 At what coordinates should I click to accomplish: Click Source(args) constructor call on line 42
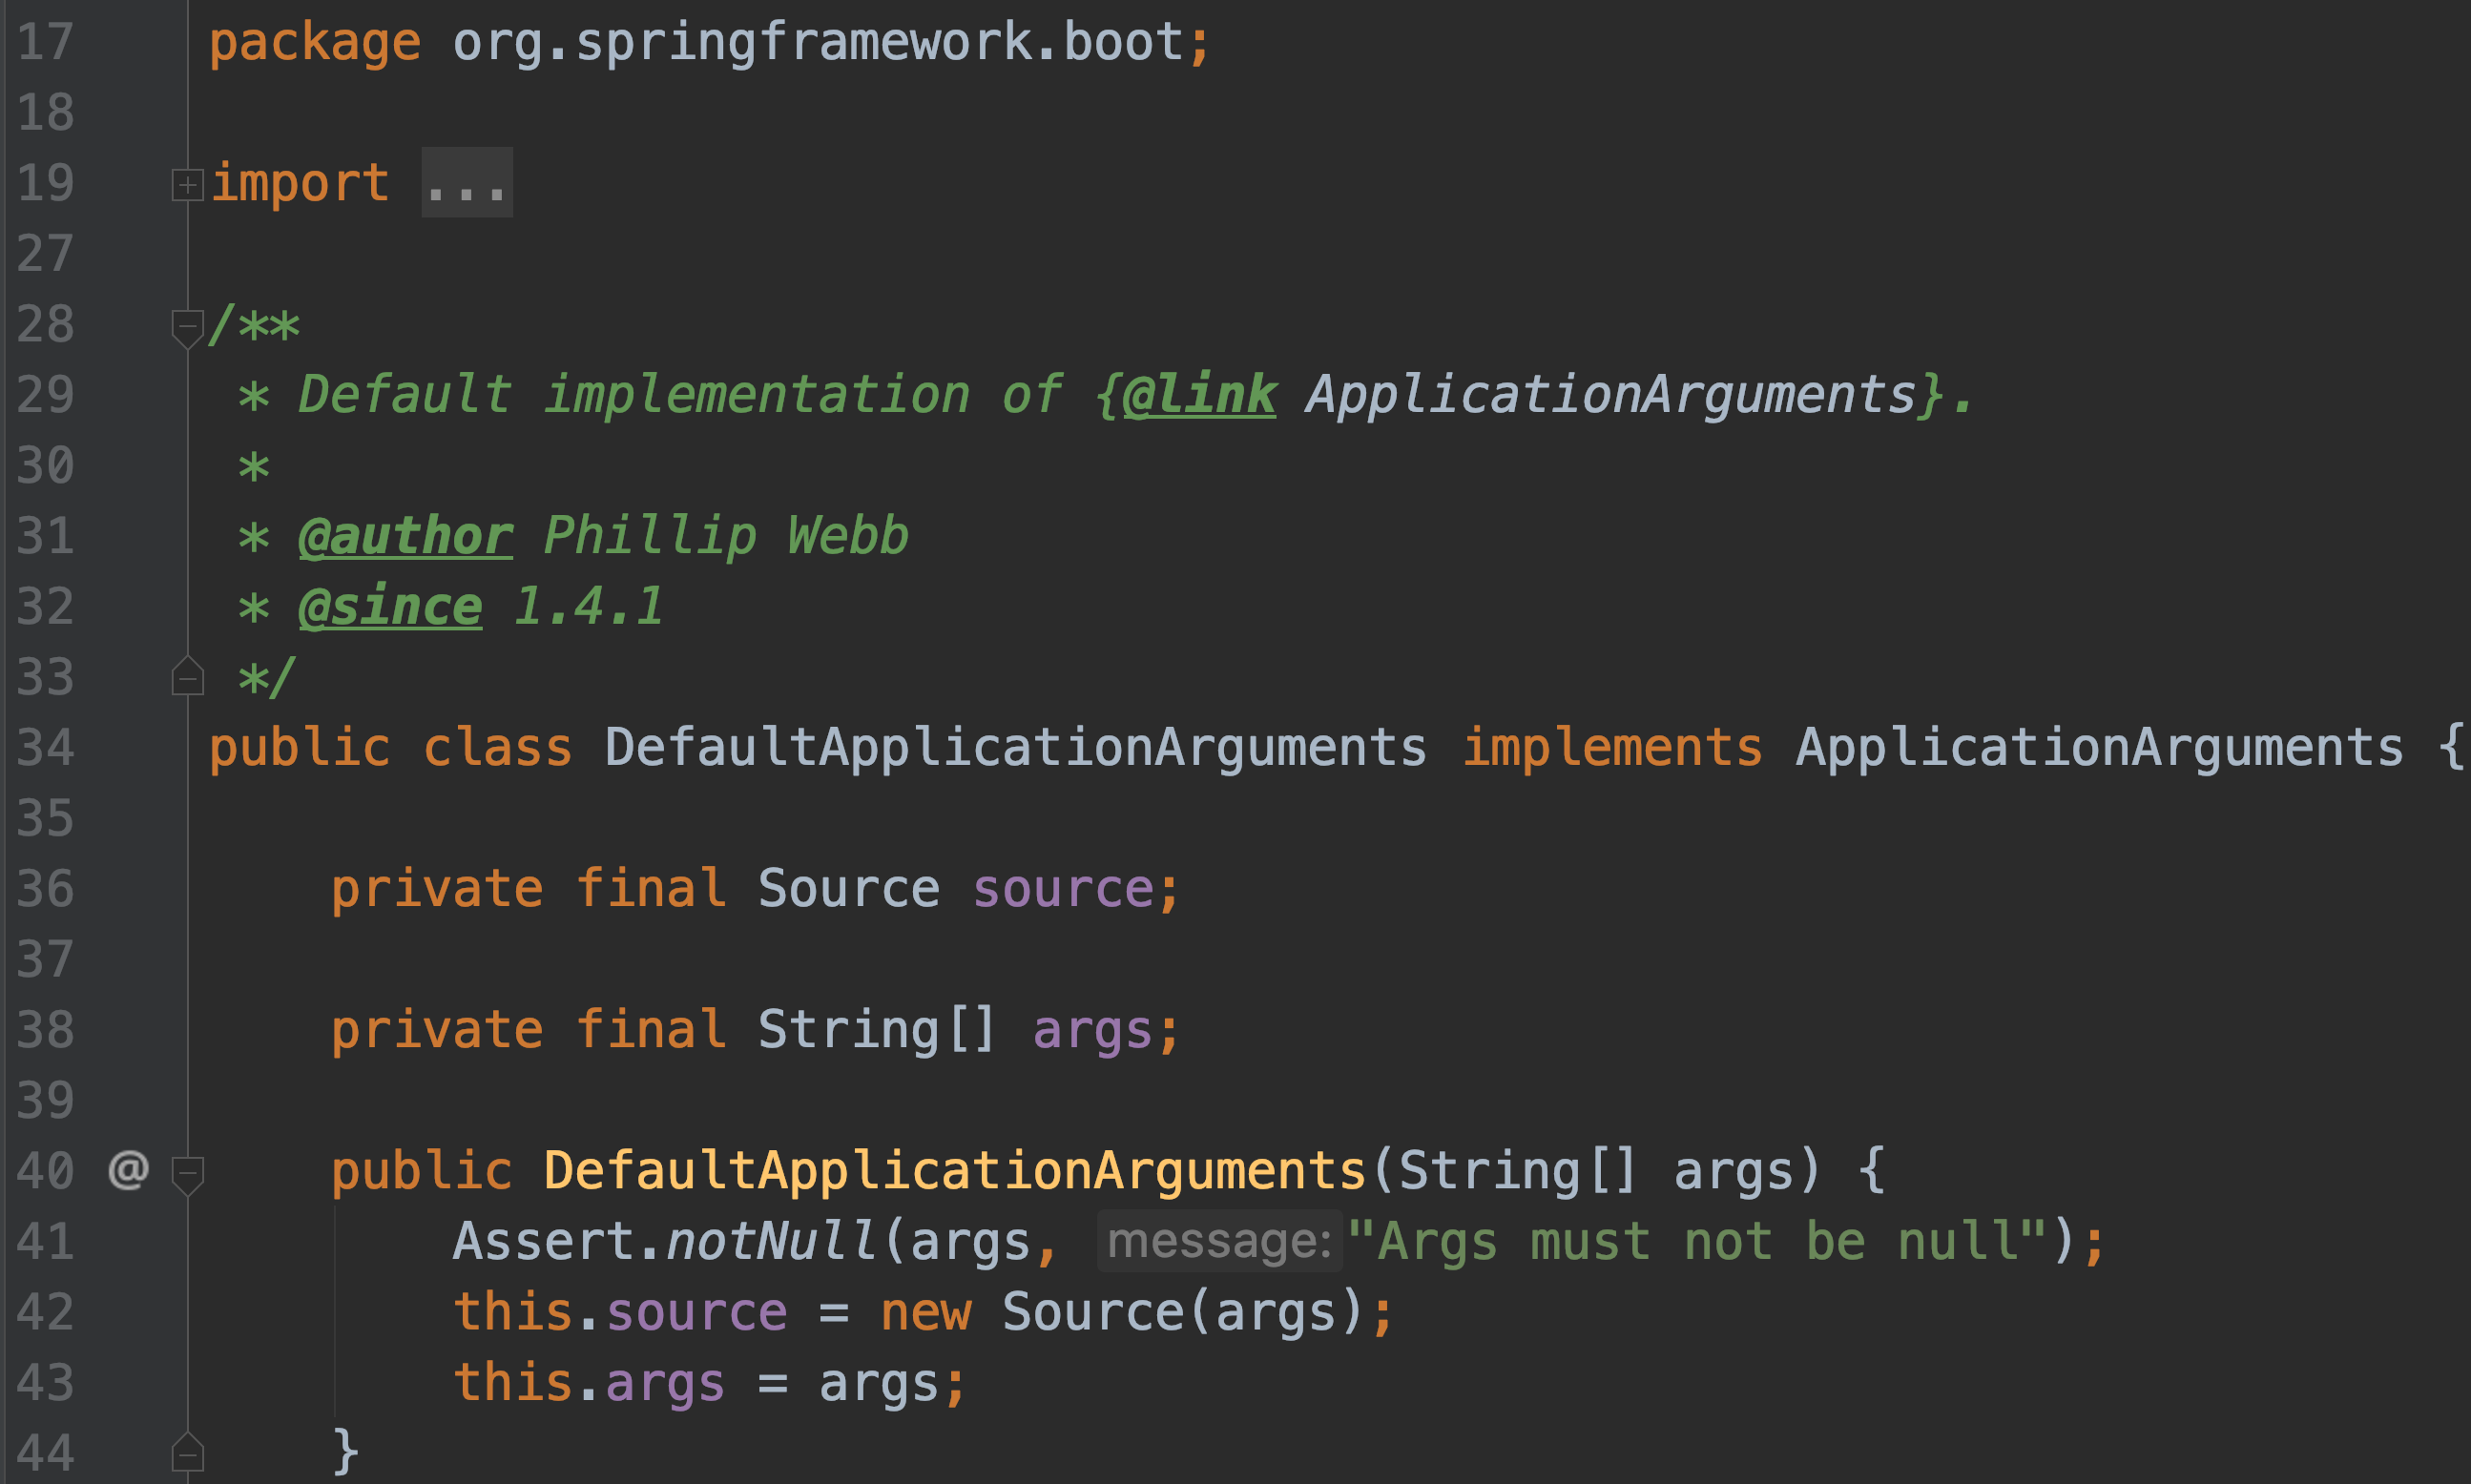[1182, 1311]
